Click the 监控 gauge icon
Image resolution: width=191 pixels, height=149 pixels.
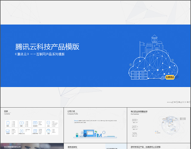48,131
